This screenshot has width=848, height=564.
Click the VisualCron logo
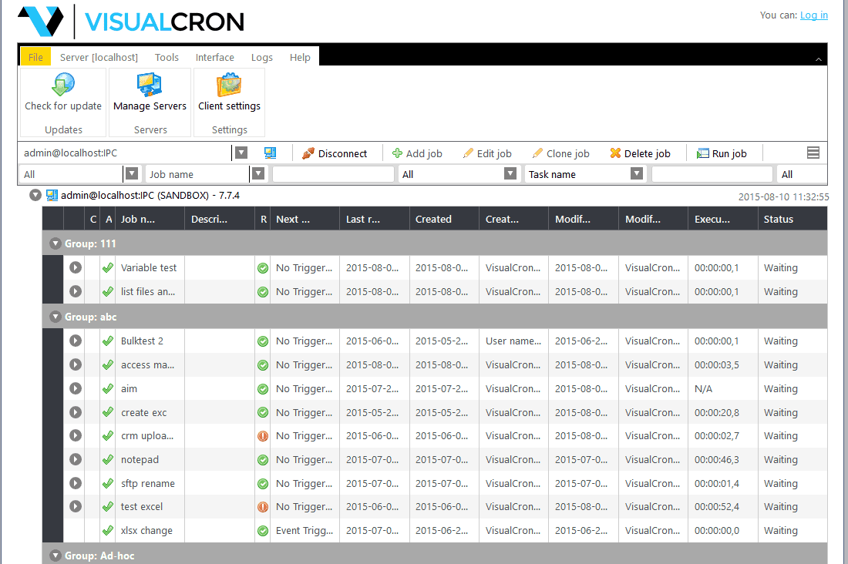point(131,22)
